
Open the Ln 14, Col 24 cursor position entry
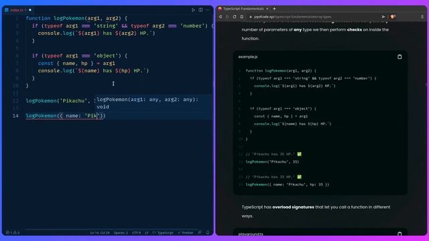(100, 233)
